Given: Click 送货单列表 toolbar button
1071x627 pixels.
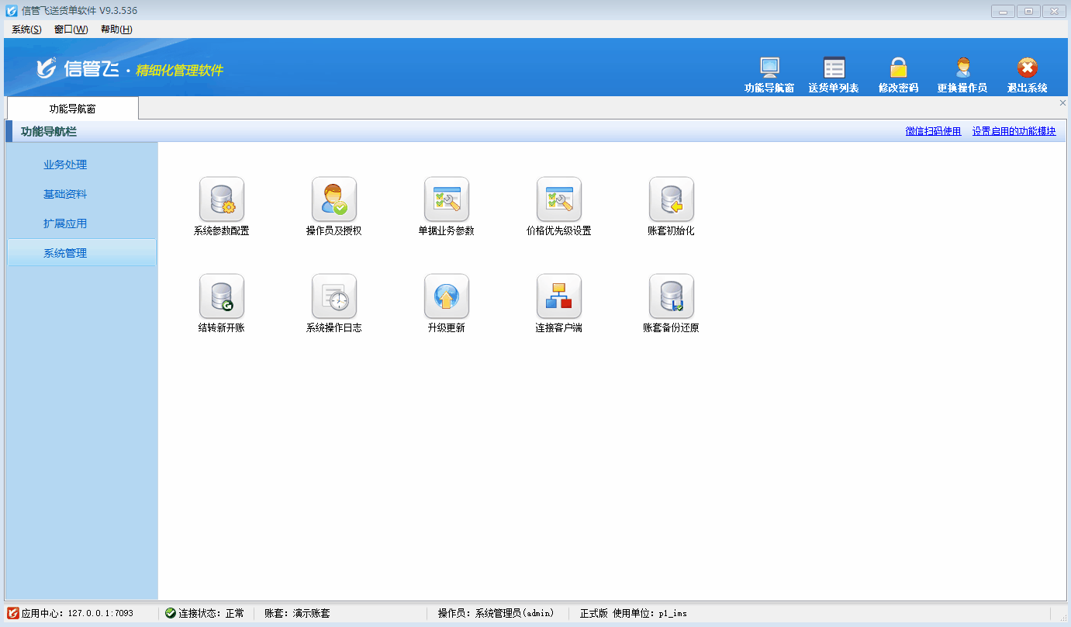Looking at the screenshot, I should click(834, 75).
